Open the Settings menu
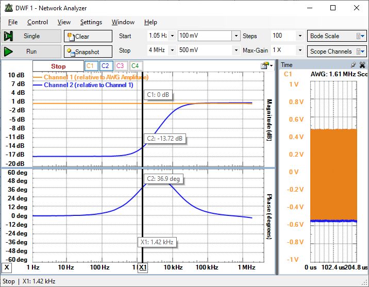369x287 pixels. pyautogui.click(x=91, y=22)
